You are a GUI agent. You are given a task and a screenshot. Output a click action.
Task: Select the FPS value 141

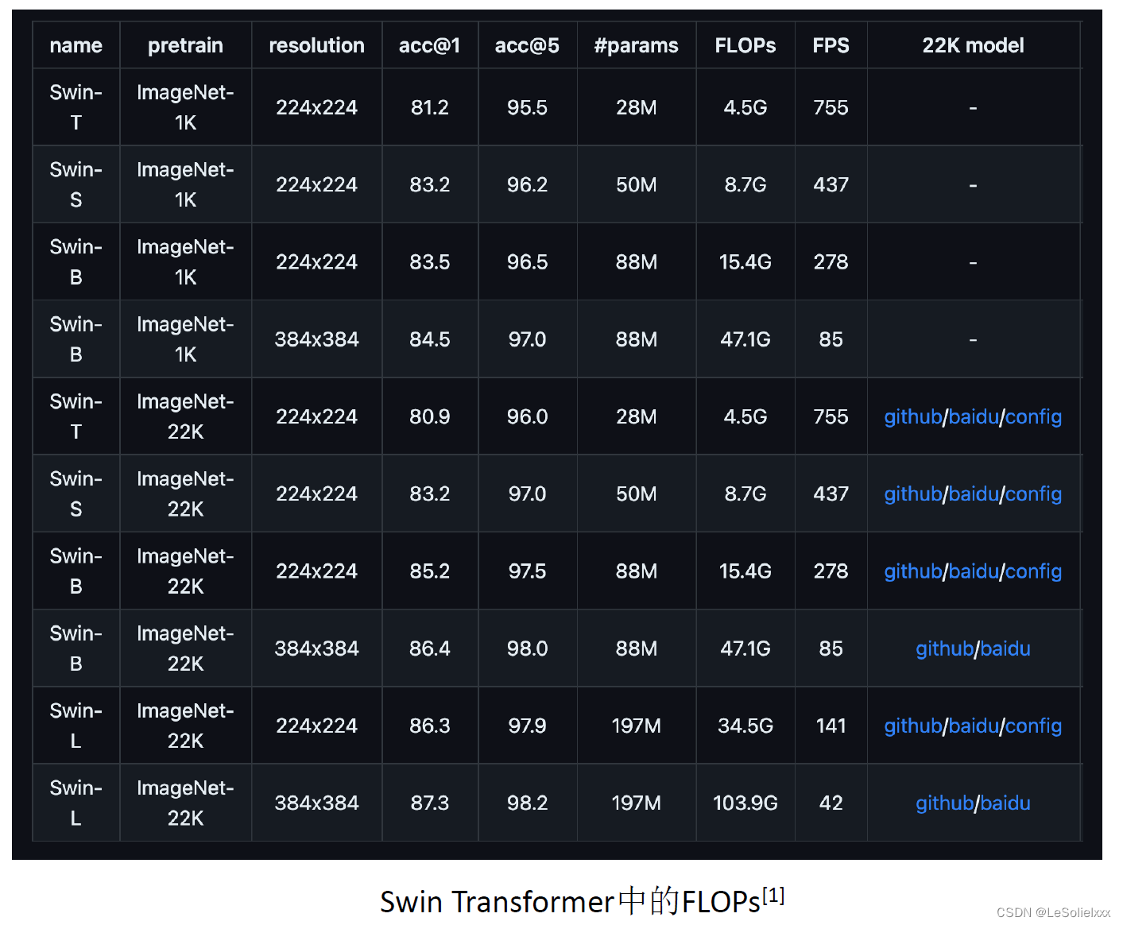(x=831, y=726)
